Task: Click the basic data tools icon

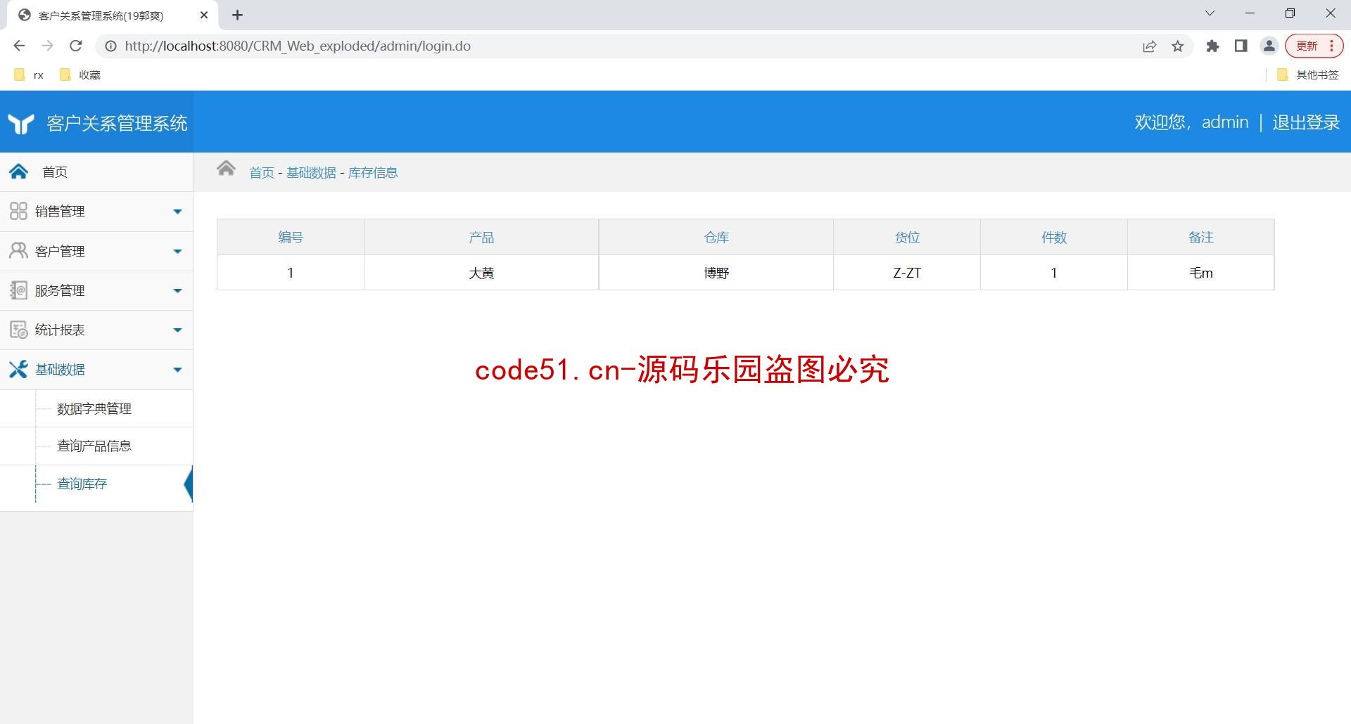Action: [x=18, y=369]
